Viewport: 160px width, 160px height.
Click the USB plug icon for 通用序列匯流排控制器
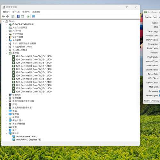coord(10,101)
